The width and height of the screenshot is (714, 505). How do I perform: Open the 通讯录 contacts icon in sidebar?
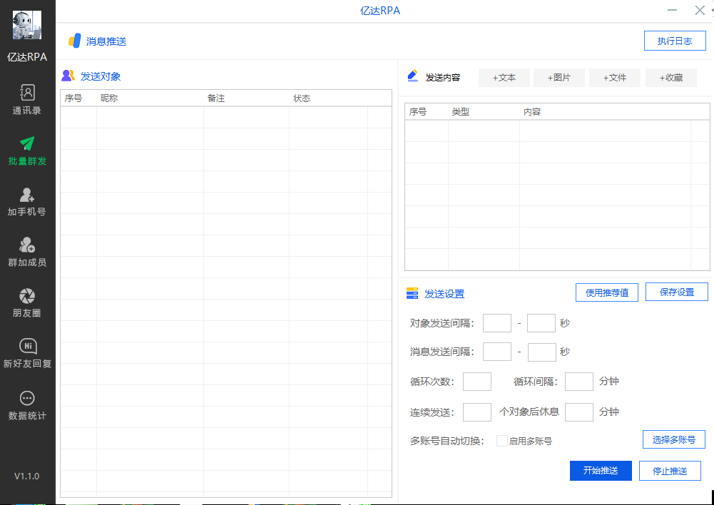point(27,93)
